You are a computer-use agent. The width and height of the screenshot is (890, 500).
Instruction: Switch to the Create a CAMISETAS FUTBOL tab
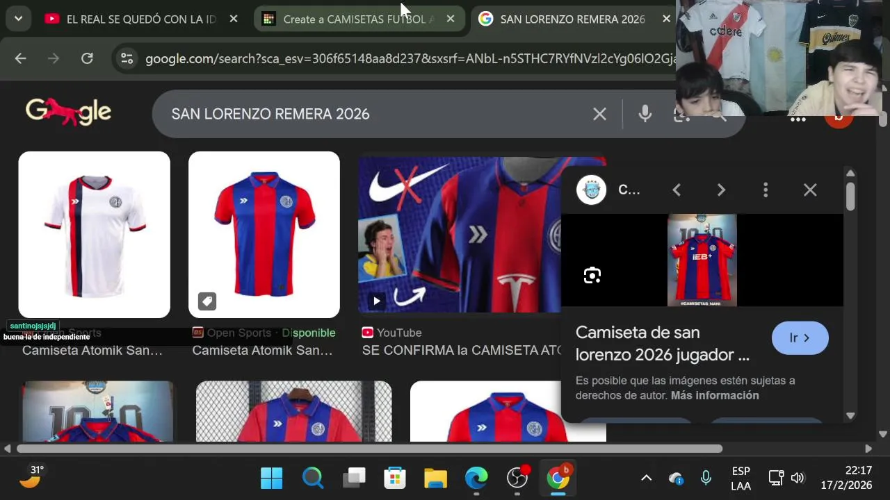359,19
